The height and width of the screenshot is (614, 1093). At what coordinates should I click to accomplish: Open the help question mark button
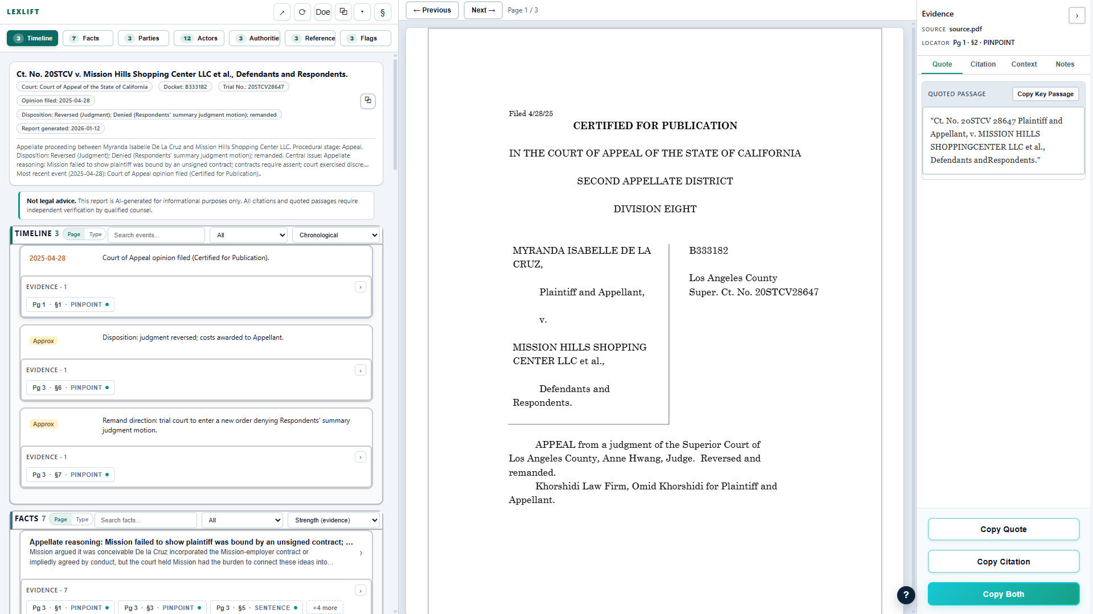point(906,595)
